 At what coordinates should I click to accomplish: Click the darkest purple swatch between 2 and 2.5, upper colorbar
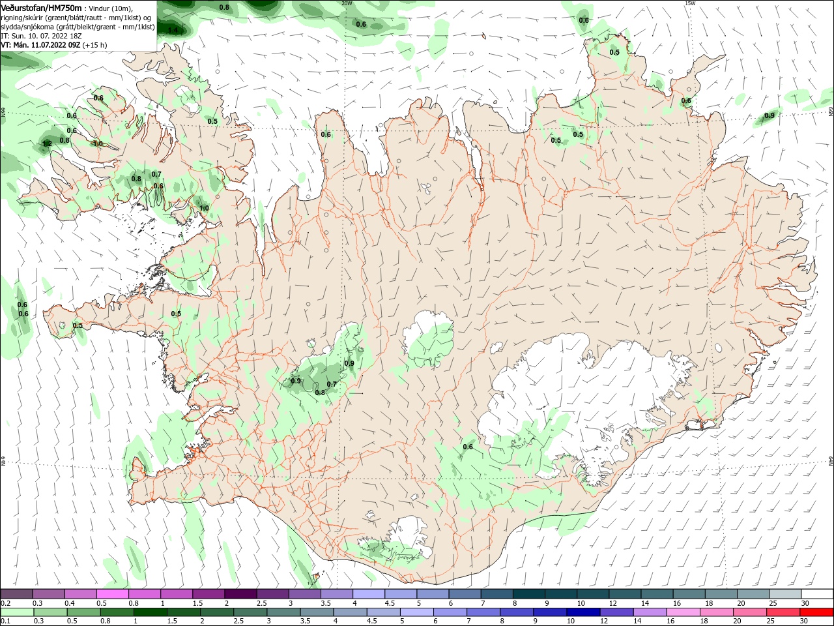(240, 594)
